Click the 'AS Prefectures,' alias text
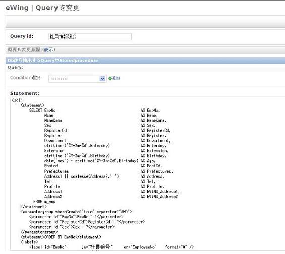The image size is (285, 254). click(x=157, y=171)
